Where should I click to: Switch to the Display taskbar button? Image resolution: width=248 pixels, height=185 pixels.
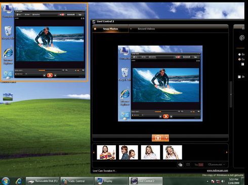click(x=111, y=181)
